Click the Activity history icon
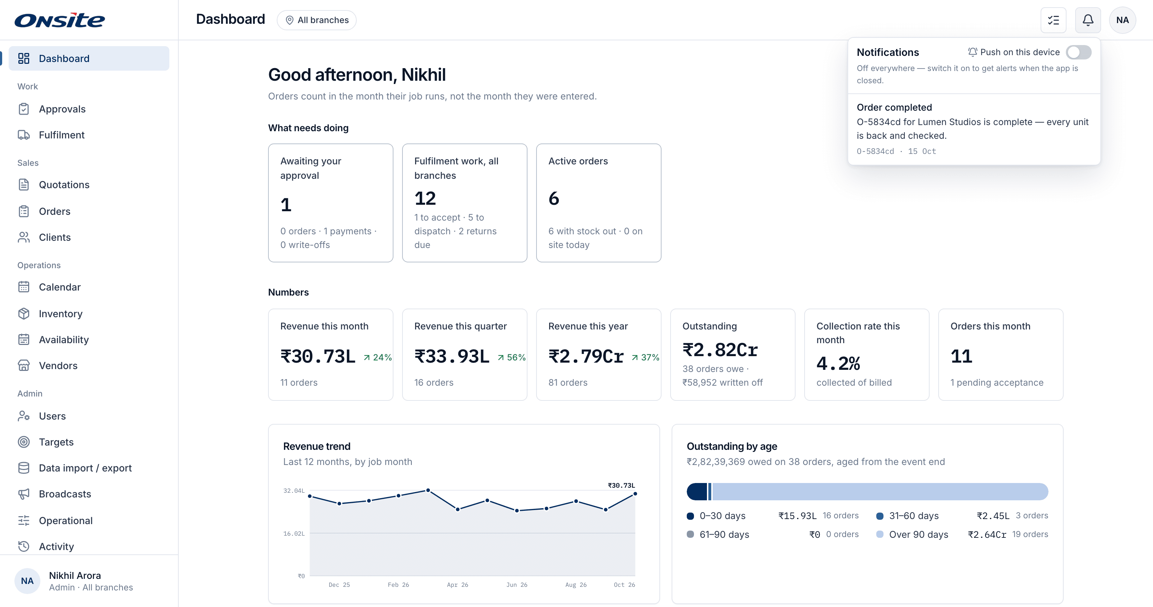Viewport: 1153px width, 607px height. click(24, 546)
